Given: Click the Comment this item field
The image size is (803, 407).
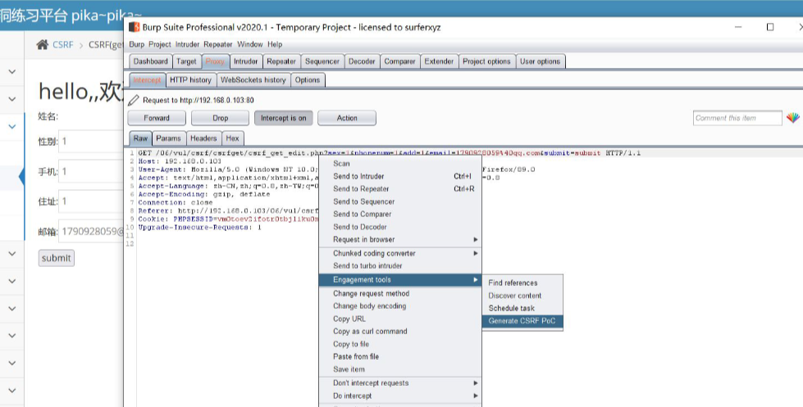Looking at the screenshot, I should pyautogui.click(x=737, y=119).
